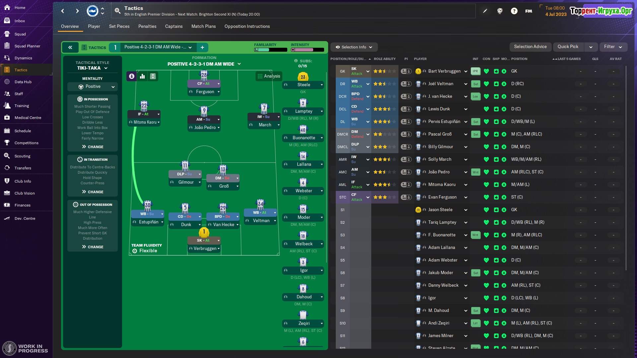Click the back navigation arrow

[63, 11]
